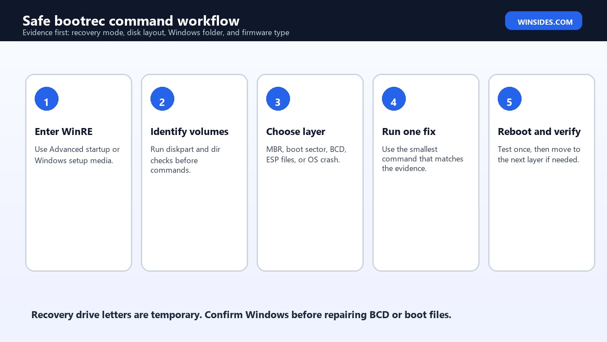Click text 'MBR, boot sector, BCD, ESP files'
607x342 pixels.
306,155
